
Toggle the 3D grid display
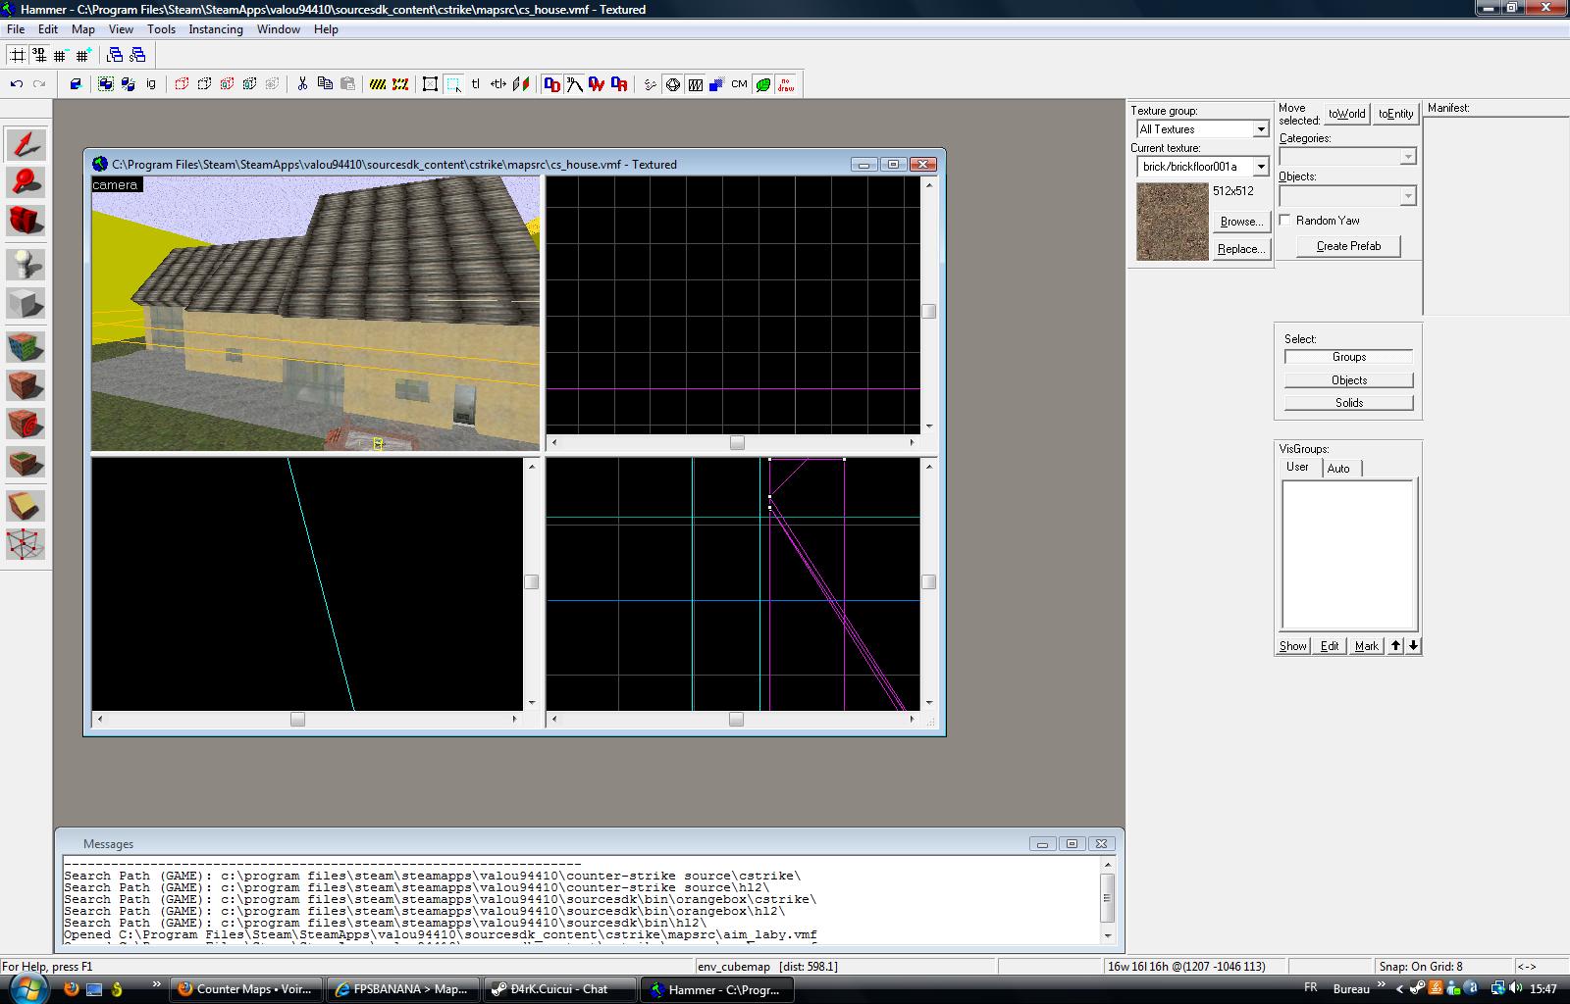coord(39,55)
